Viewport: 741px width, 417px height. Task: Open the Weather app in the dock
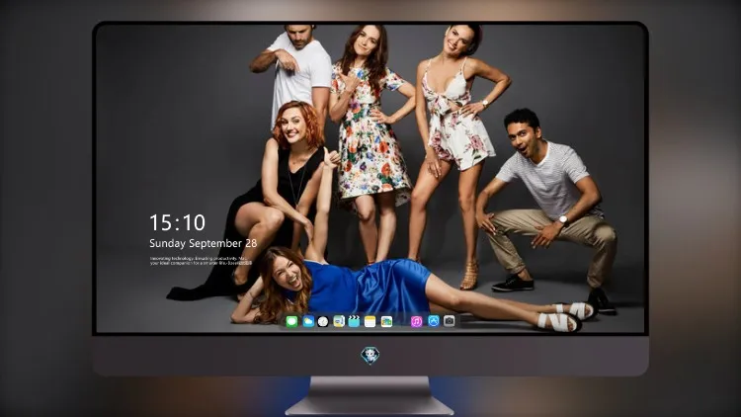pyautogui.click(x=308, y=322)
